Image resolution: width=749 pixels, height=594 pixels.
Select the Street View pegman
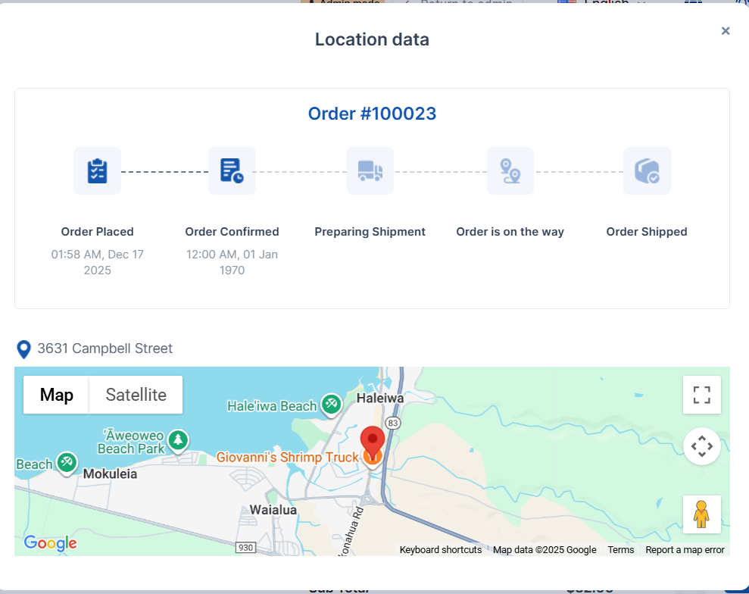click(702, 514)
